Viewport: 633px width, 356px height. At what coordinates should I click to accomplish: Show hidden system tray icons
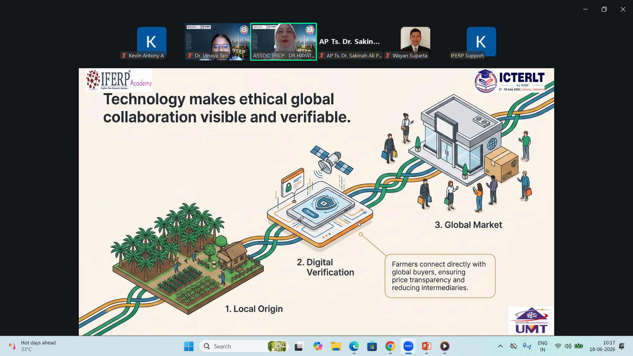coord(500,346)
